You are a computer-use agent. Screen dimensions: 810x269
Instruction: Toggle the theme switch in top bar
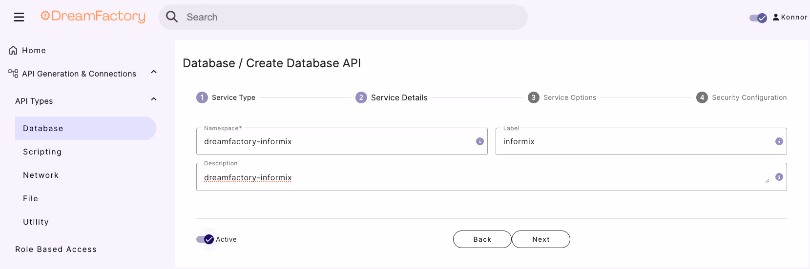pos(758,18)
